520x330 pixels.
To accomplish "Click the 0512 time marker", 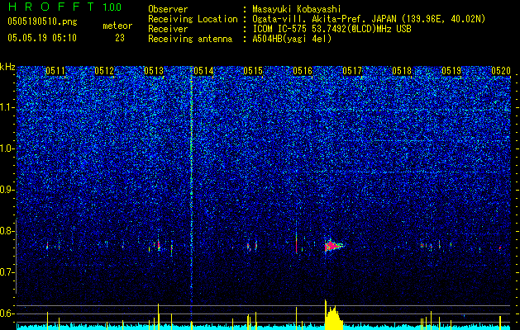I will click(104, 71).
